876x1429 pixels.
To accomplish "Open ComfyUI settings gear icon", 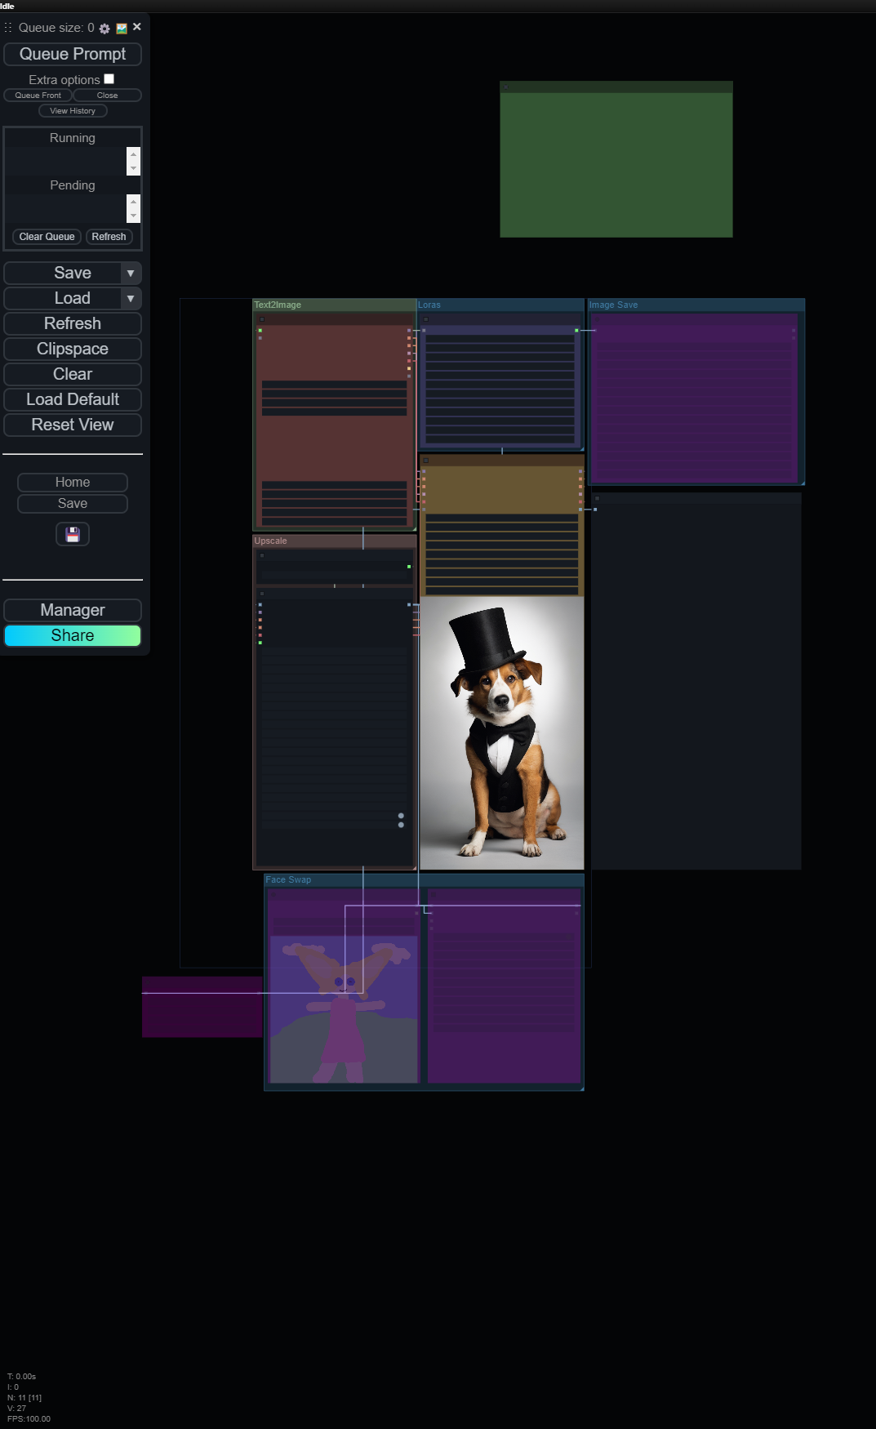I will click(x=104, y=29).
